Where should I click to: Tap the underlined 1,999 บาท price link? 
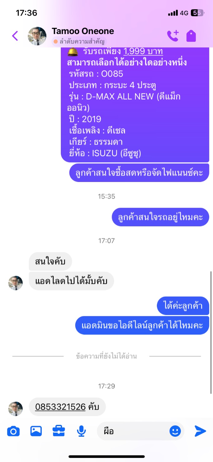[x=143, y=51]
